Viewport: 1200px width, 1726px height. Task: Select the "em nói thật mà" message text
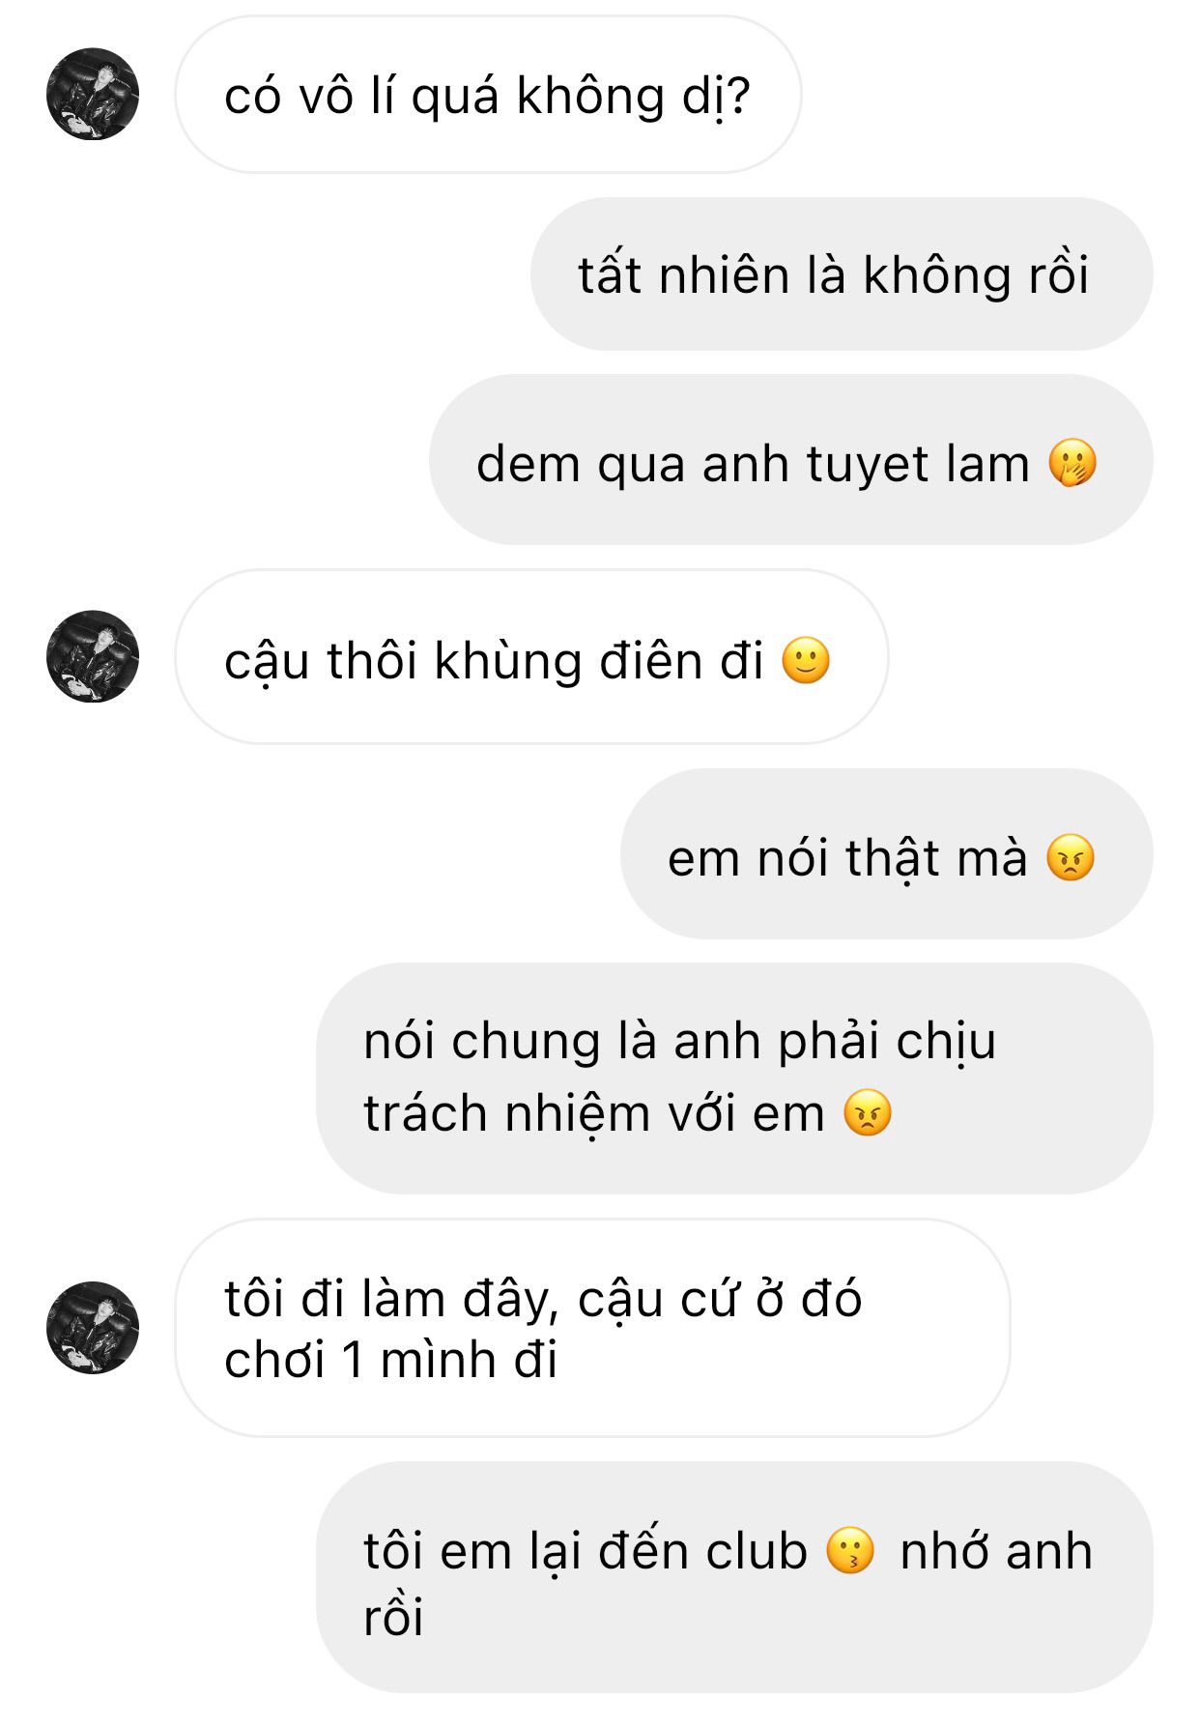(847, 858)
